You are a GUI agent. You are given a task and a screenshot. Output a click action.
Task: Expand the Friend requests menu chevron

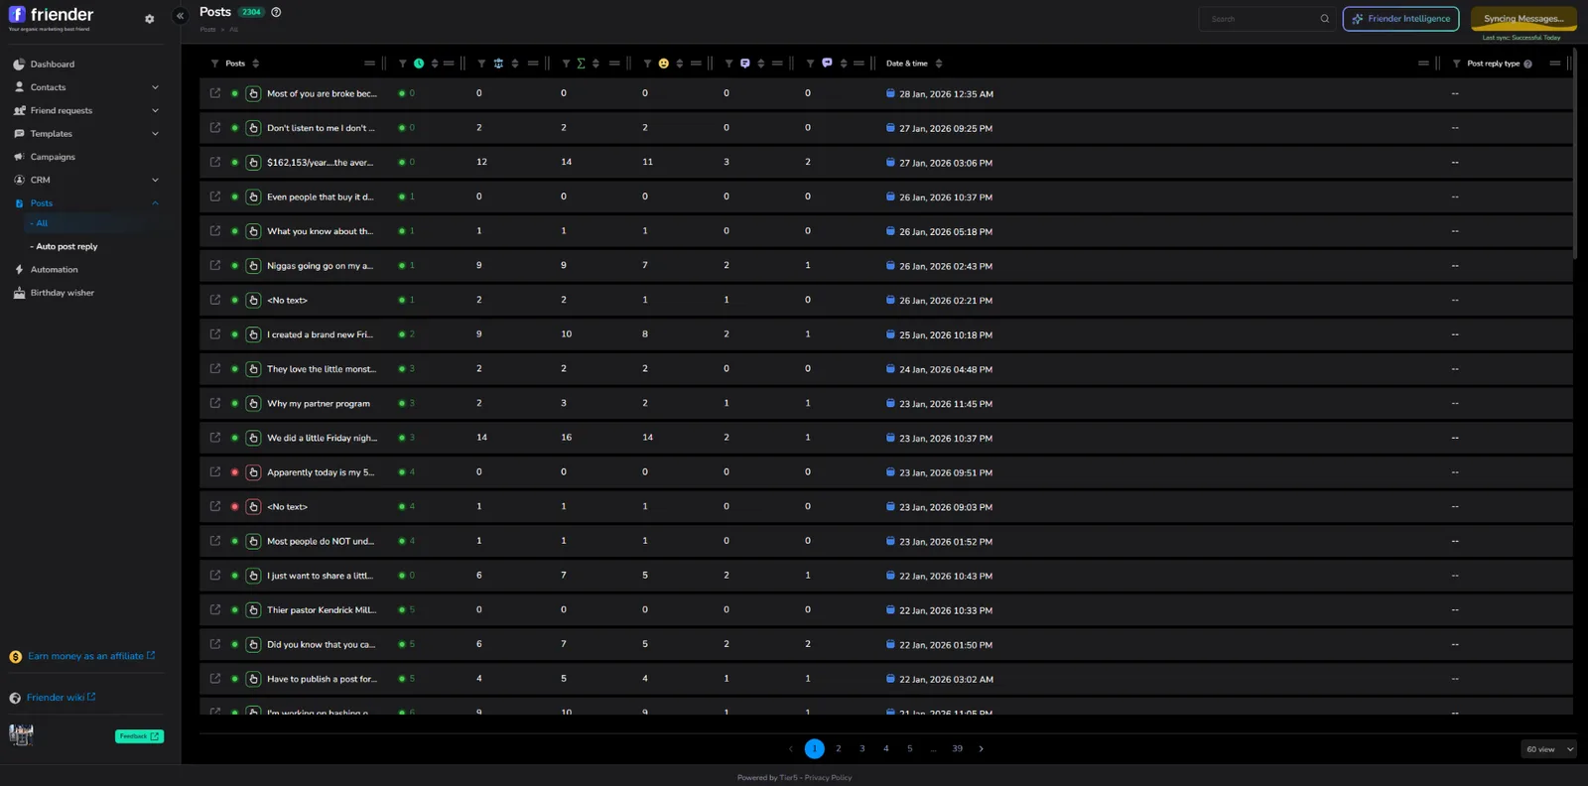(x=155, y=110)
